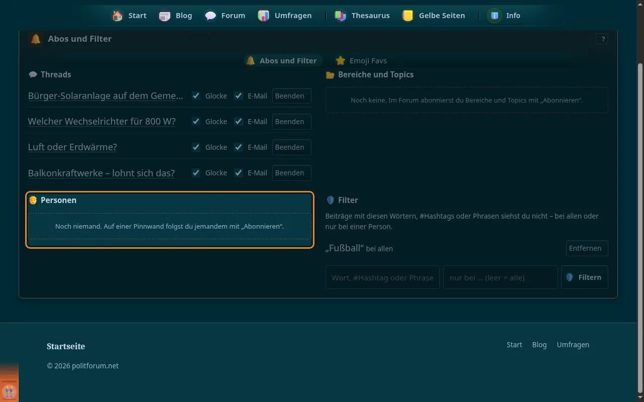
Task: Click the Thesaurus books icon
Action: [341, 16]
